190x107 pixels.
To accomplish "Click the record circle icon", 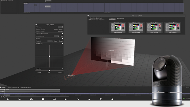I will point(112,99).
